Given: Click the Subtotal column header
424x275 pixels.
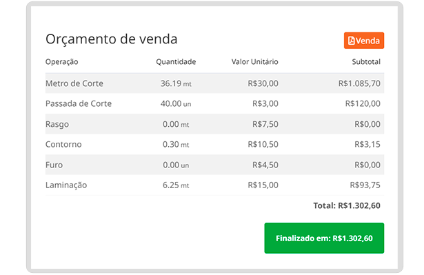Looking at the screenshot, I should coord(366,62).
